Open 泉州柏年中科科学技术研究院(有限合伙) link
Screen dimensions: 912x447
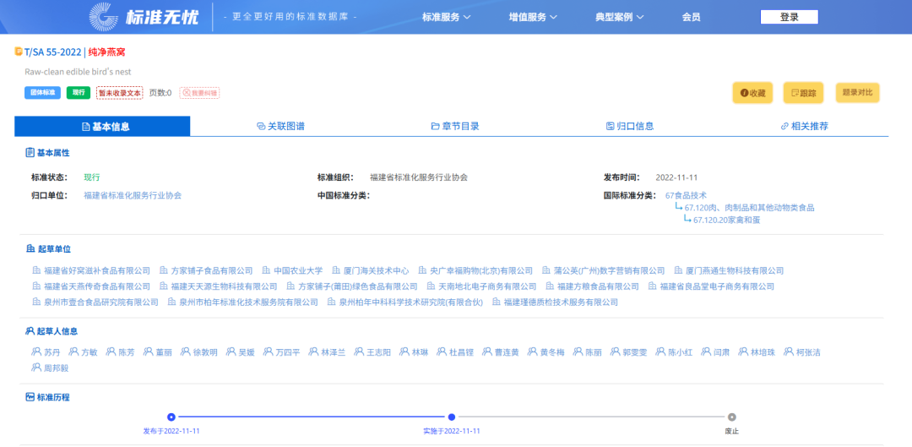point(411,302)
